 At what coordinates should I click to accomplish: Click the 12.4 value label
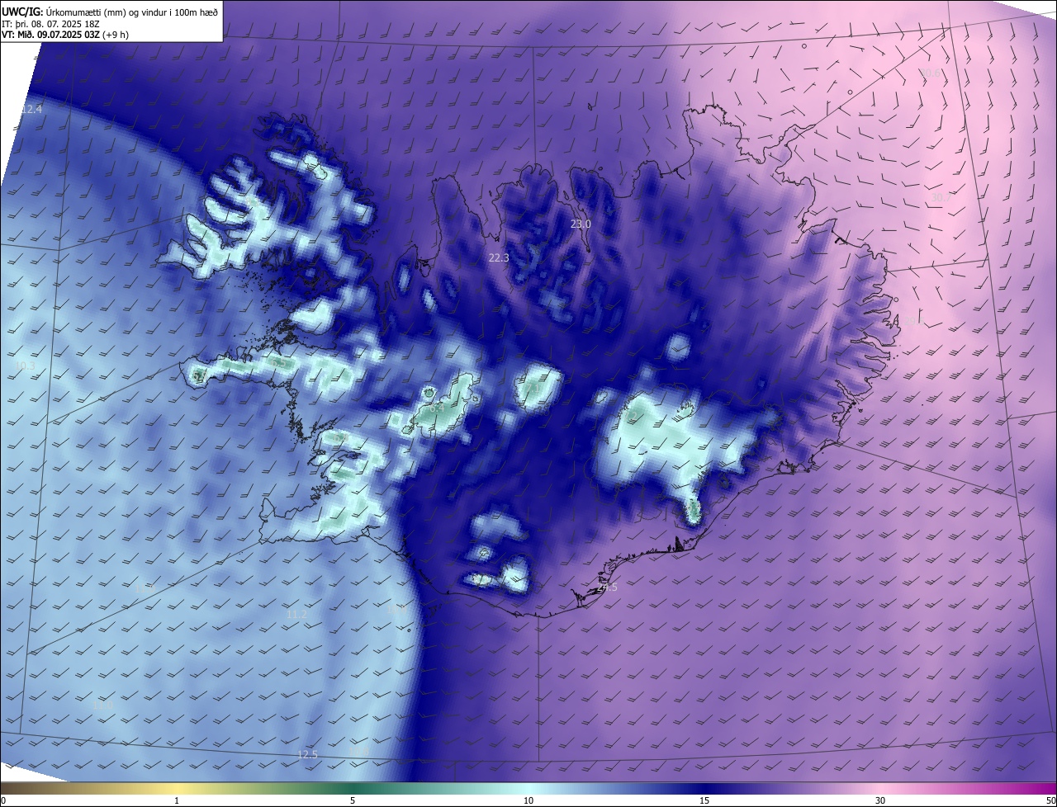[x=31, y=109]
